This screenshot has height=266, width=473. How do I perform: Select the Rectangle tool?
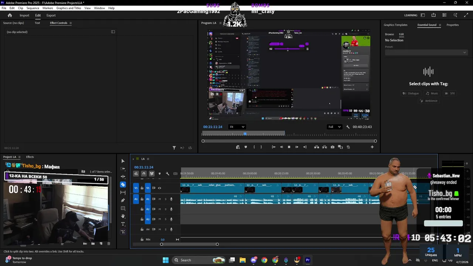click(x=123, y=208)
